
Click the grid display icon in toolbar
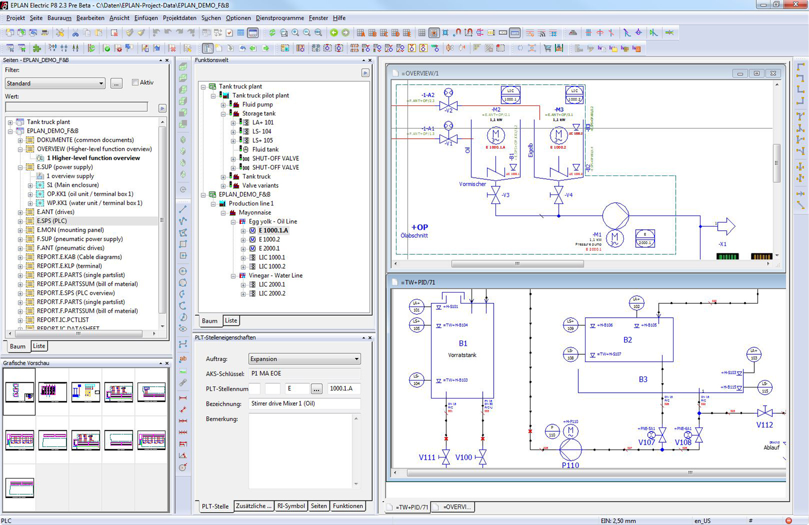(422, 33)
